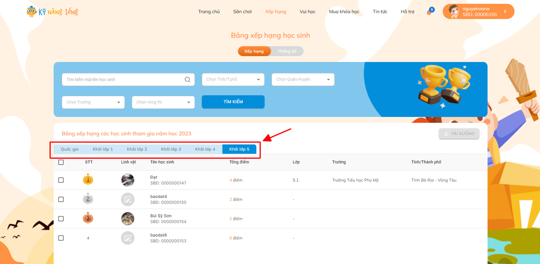Viewport: 540px width, 264px height.
Task: Click the search magnifier icon
Action: tap(187, 79)
